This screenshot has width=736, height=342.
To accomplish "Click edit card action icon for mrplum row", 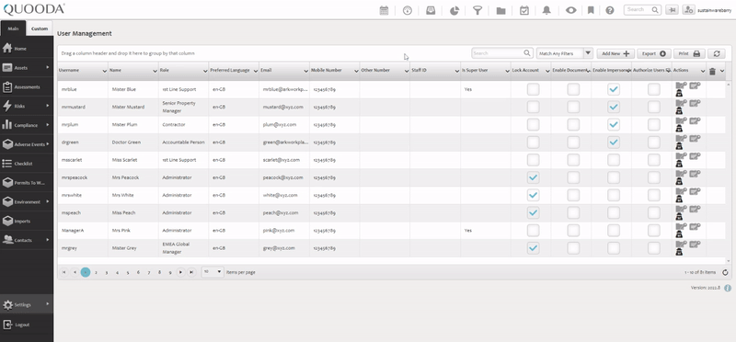I will (695, 120).
